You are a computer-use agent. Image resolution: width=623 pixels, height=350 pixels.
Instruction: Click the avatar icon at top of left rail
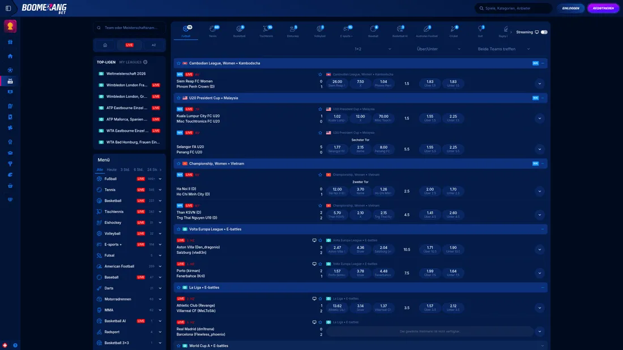(x=10, y=26)
